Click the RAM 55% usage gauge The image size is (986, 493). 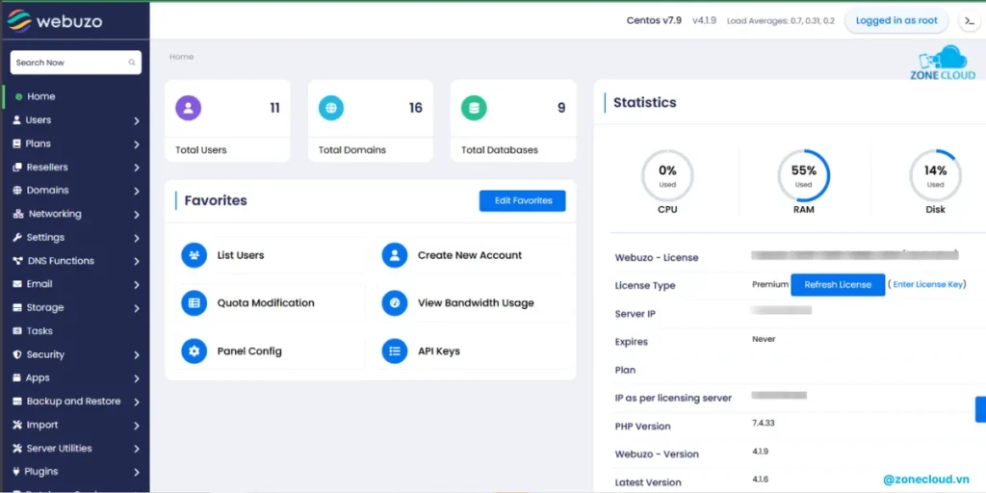[804, 175]
